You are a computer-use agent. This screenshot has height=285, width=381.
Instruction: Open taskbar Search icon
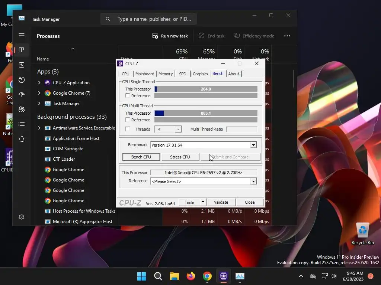coord(158,276)
